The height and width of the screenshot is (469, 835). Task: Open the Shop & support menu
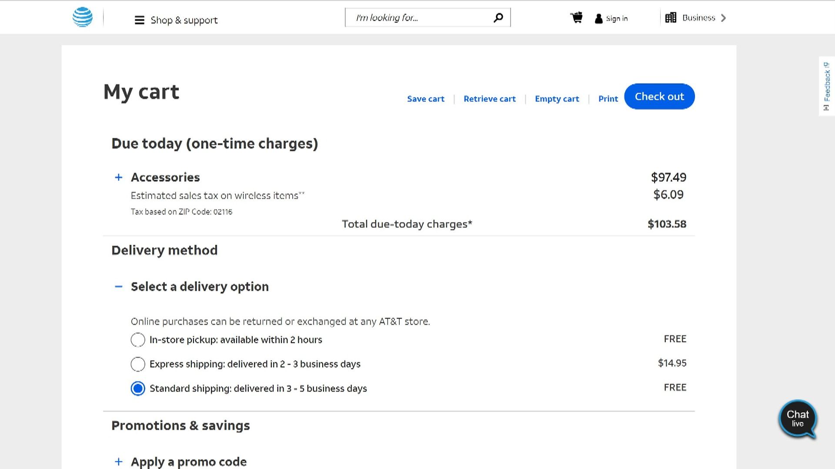coord(184,20)
